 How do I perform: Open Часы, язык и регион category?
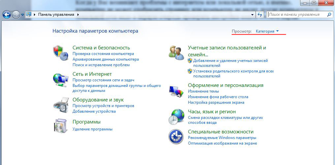tap(212, 112)
